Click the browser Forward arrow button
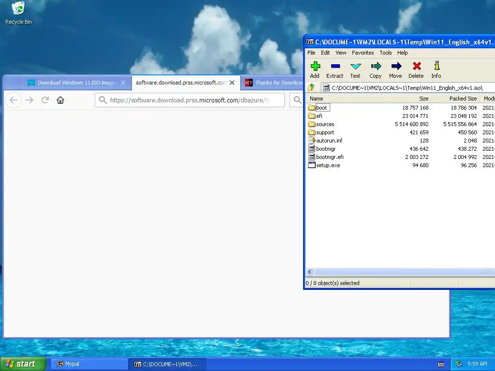495x371 pixels. (x=29, y=100)
